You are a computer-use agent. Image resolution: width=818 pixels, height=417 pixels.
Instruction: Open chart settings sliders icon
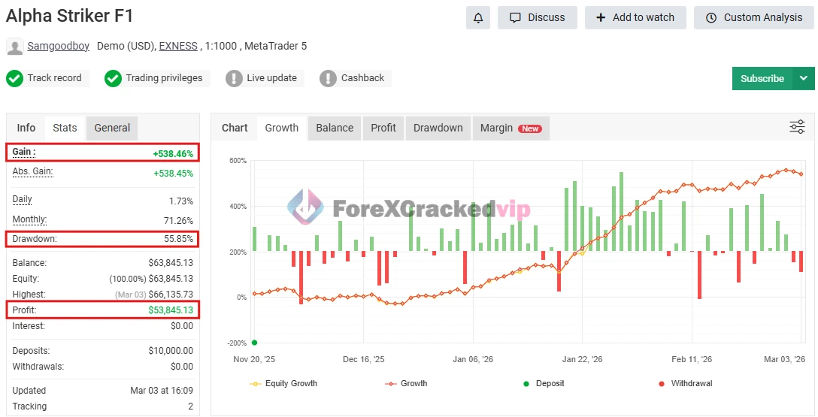(797, 127)
